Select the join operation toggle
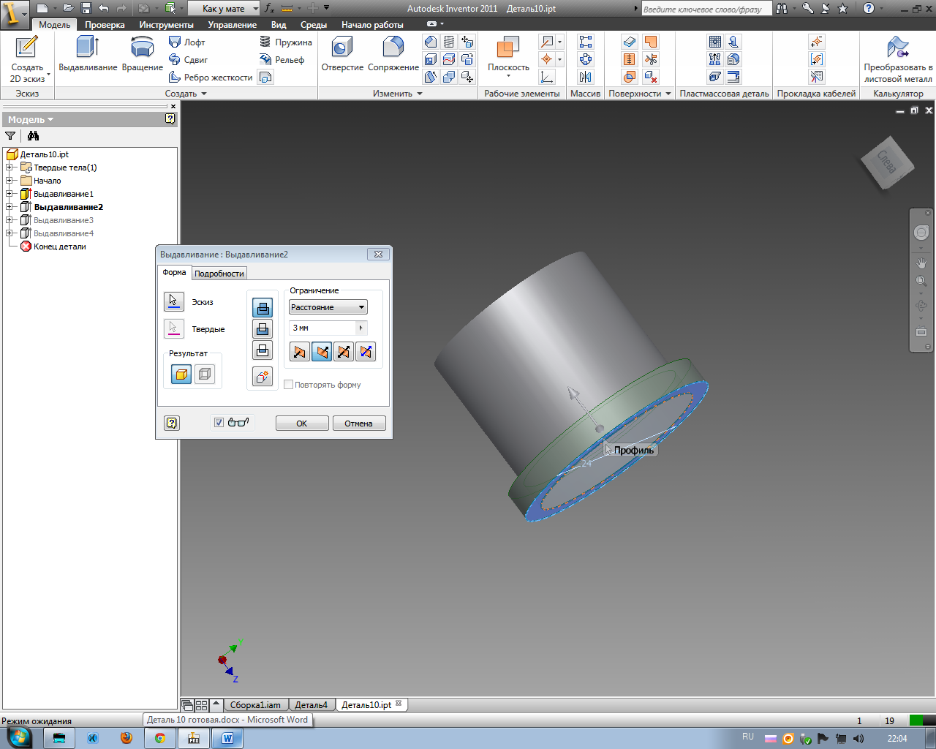The image size is (936, 749). pos(263,308)
